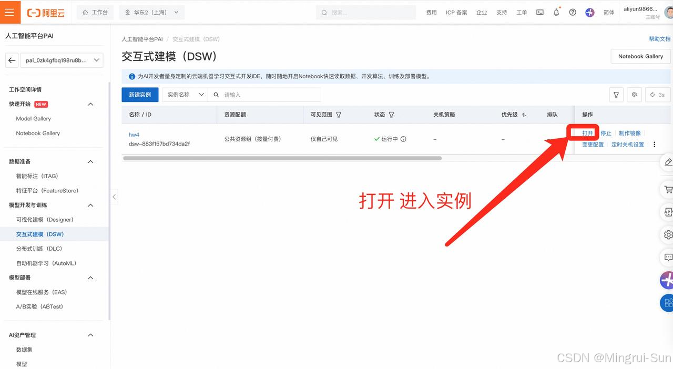Open the help question mark icon
The width and height of the screenshot is (673, 369).
click(x=573, y=12)
